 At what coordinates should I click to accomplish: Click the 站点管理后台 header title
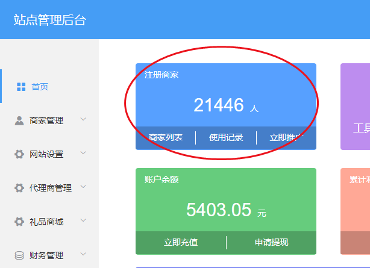click(x=50, y=20)
